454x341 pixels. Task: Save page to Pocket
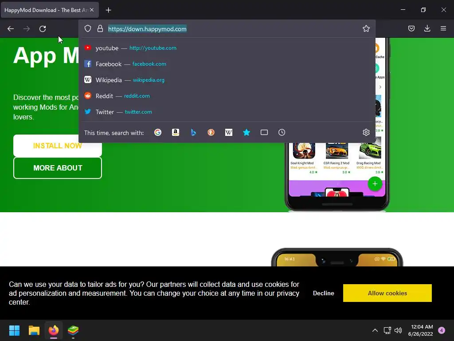[x=411, y=28]
